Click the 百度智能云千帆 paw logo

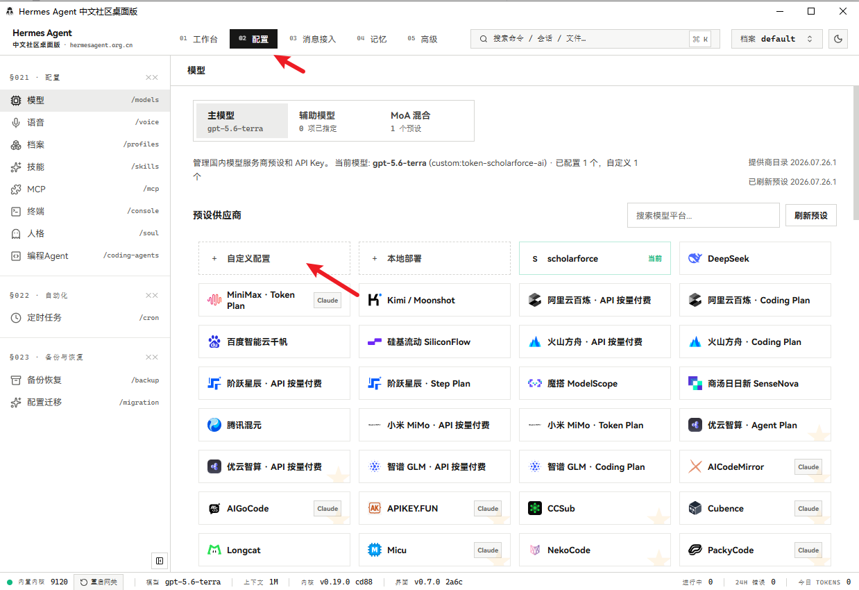(x=214, y=342)
